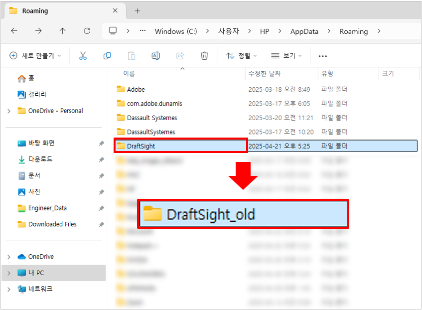Viewport: 422px width, 310px height.
Task: Open 바탕 화면 quick access item
Action: pos(36,143)
